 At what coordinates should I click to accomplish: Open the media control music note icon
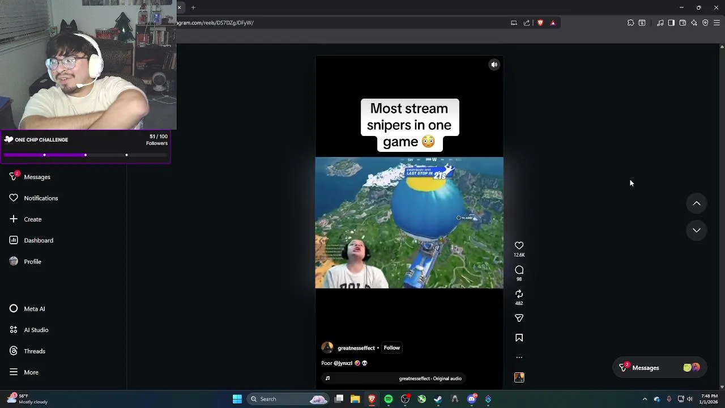click(x=660, y=23)
